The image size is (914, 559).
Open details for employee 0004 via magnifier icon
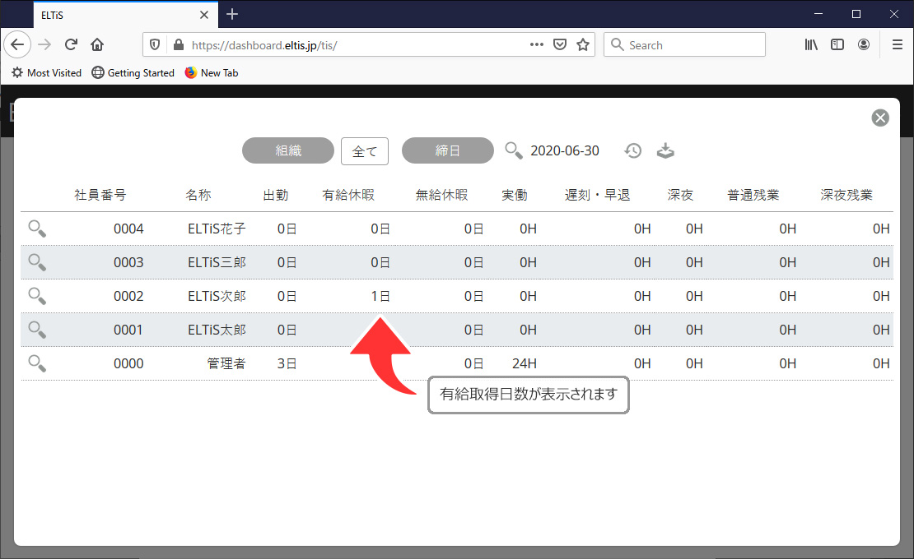tap(37, 229)
